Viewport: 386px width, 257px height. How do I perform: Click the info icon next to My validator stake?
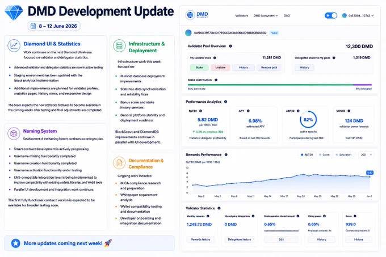point(215,58)
